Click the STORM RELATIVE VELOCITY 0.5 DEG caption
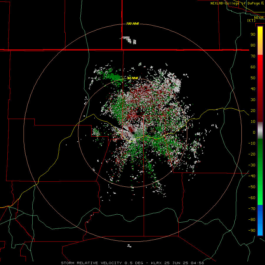 pyautogui.click(x=102, y=263)
